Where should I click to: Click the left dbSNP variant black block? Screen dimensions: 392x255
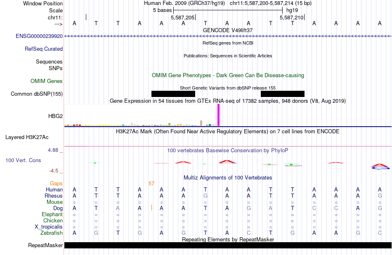pyautogui.click(x=173, y=94)
